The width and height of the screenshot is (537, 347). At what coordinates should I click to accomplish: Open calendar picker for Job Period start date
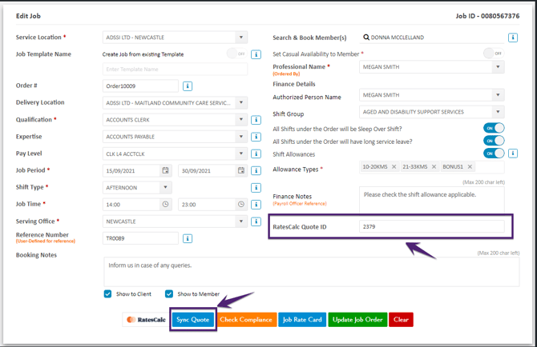pyautogui.click(x=166, y=170)
